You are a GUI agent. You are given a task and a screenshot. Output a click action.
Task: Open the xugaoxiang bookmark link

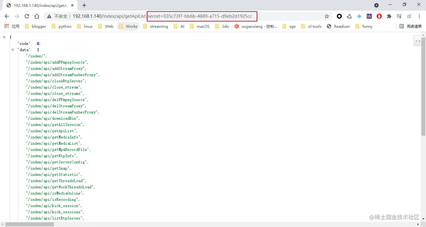click(x=255, y=27)
